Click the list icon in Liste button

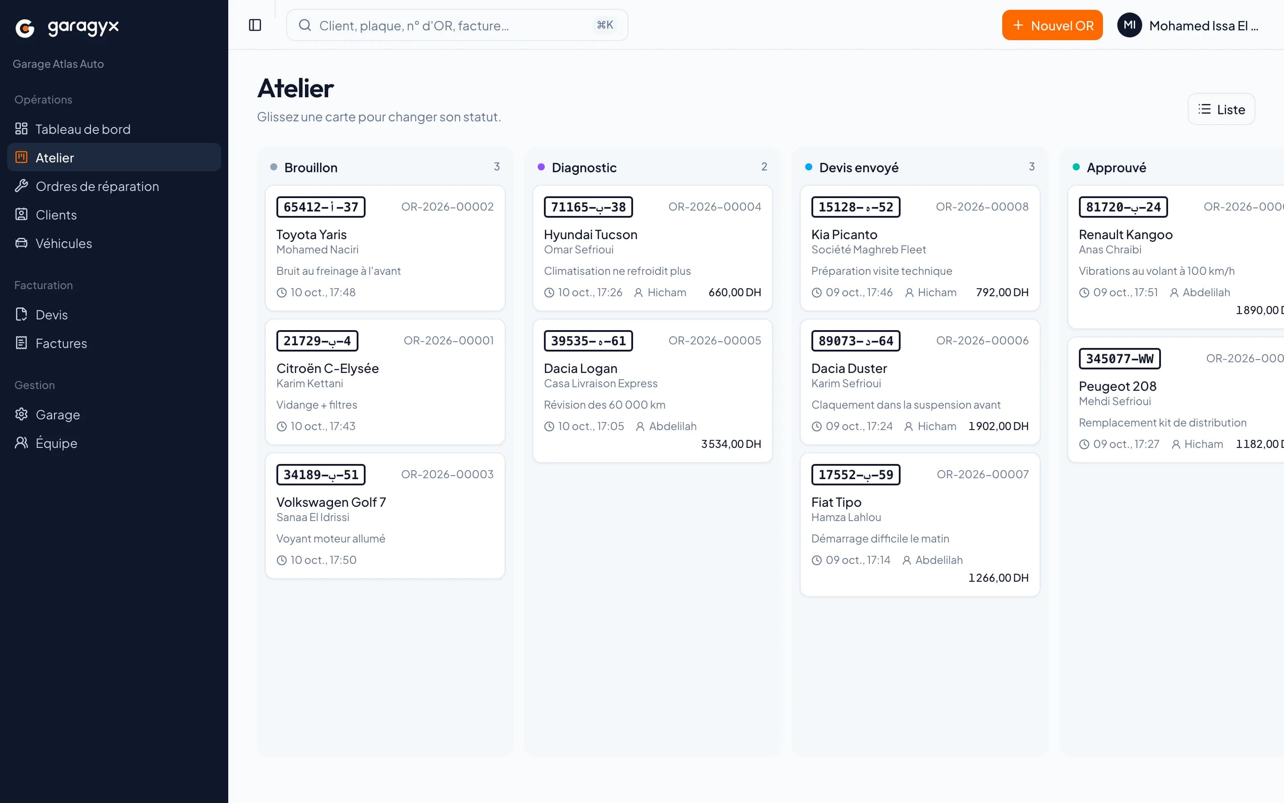click(1204, 109)
